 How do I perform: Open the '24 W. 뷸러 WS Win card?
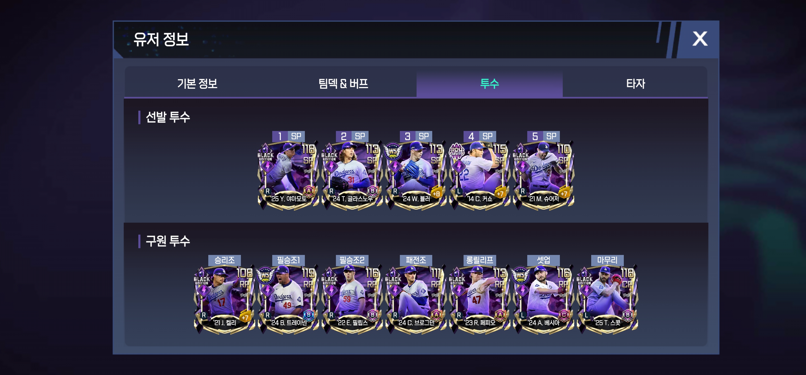click(x=416, y=175)
